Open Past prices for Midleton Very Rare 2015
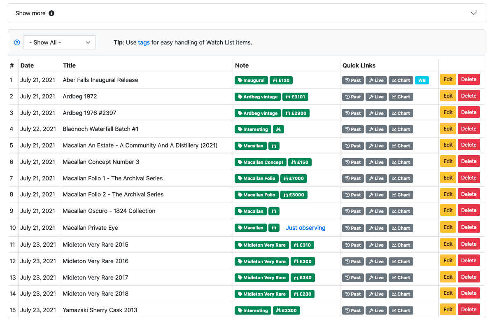494x322 pixels. point(353,245)
